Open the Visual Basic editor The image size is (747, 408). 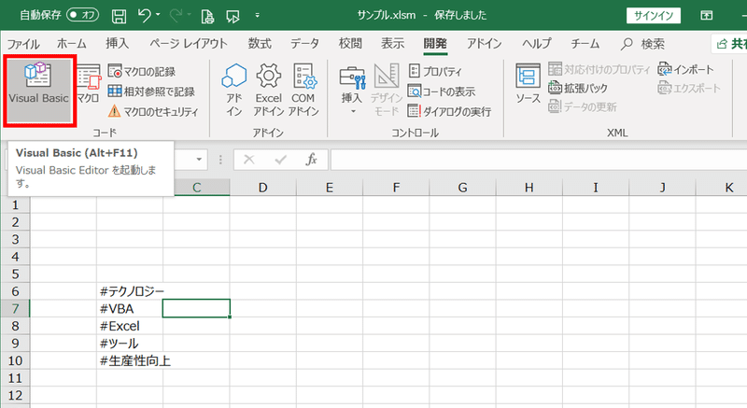click(39, 90)
